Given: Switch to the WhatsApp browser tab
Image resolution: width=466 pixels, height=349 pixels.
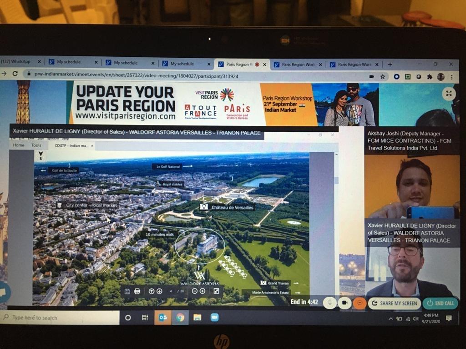Looking at the screenshot, I should [20, 61].
